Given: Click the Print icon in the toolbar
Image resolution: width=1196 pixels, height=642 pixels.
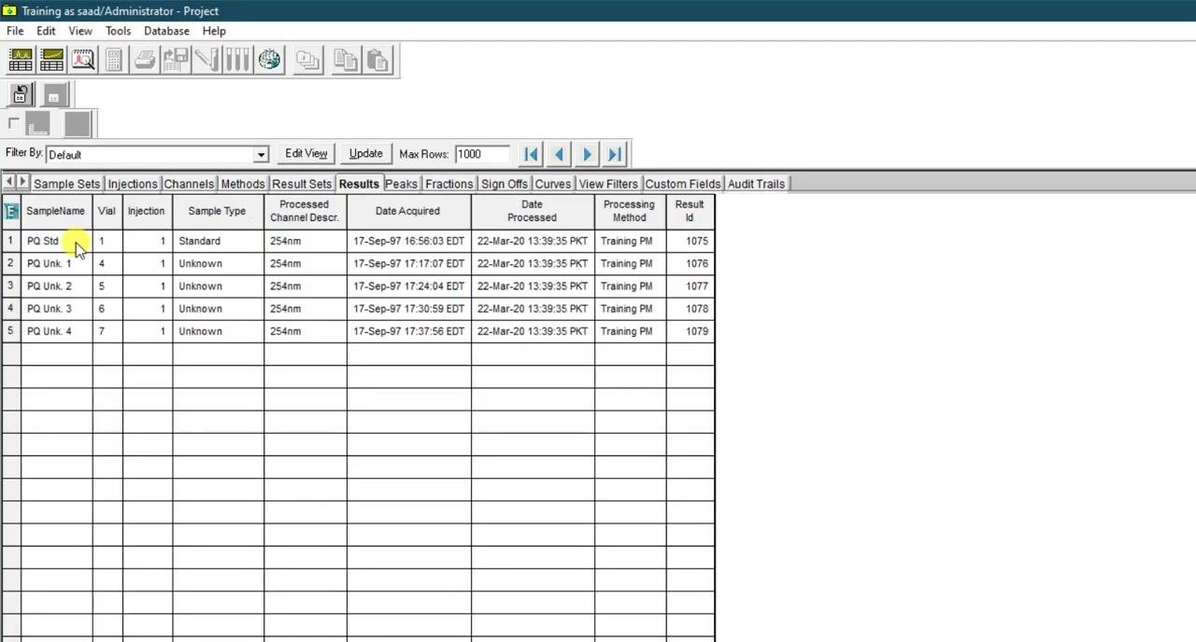Looking at the screenshot, I should (145, 61).
